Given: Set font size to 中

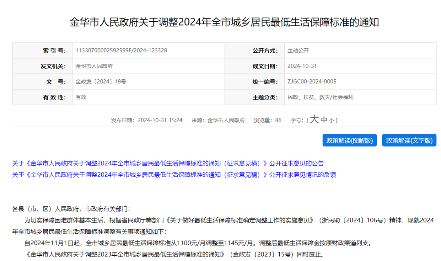Looking at the screenshot, I should [324, 120].
